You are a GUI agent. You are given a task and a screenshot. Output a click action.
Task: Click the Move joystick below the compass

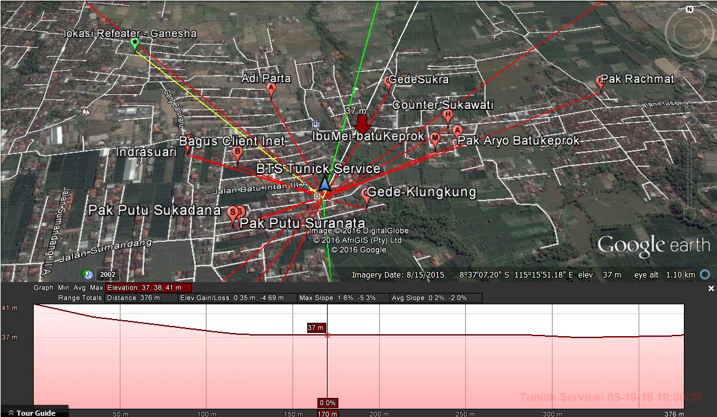tap(689, 78)
